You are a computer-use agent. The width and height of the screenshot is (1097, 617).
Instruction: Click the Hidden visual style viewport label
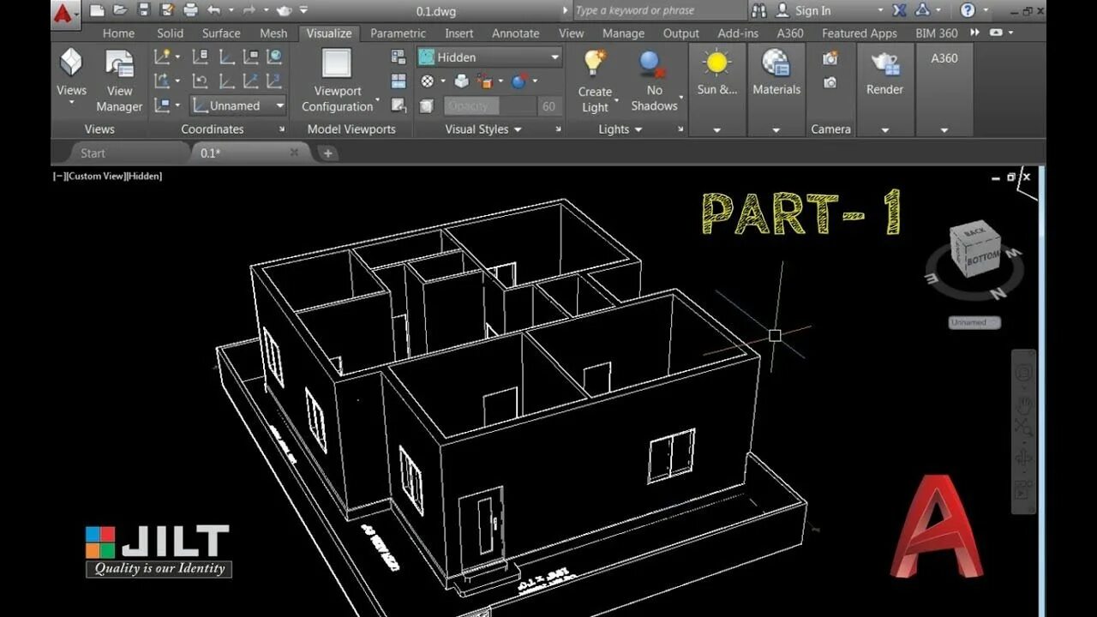coord(144,177)
